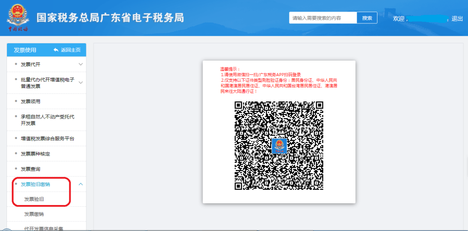Click the 欢迎 greeting text
The height and width of the screenshot is (231, 468).
pos(399,19)
